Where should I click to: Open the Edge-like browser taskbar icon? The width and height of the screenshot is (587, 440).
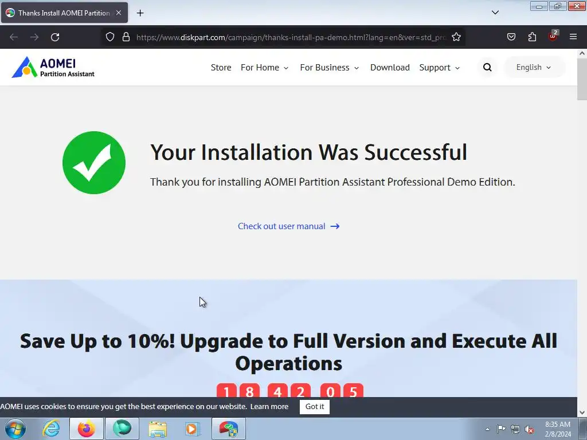point(122,429)
